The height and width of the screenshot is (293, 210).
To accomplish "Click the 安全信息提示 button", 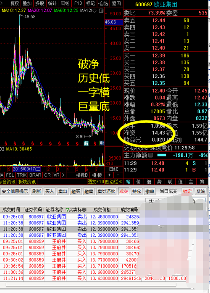I will (15, 191).
